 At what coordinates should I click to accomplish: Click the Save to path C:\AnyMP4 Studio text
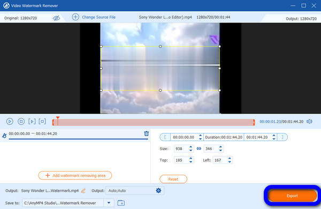click(x=60, y=203)
